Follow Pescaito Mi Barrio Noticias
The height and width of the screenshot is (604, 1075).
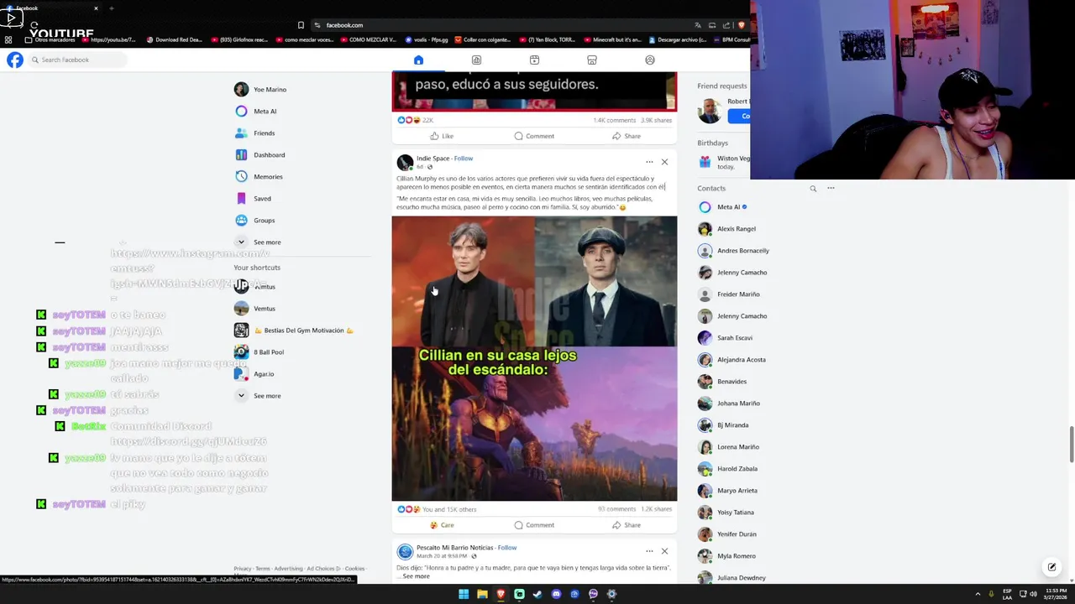[507, 547]
